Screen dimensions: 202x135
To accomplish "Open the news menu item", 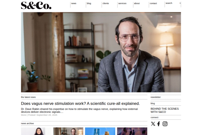I will (74, 3).
